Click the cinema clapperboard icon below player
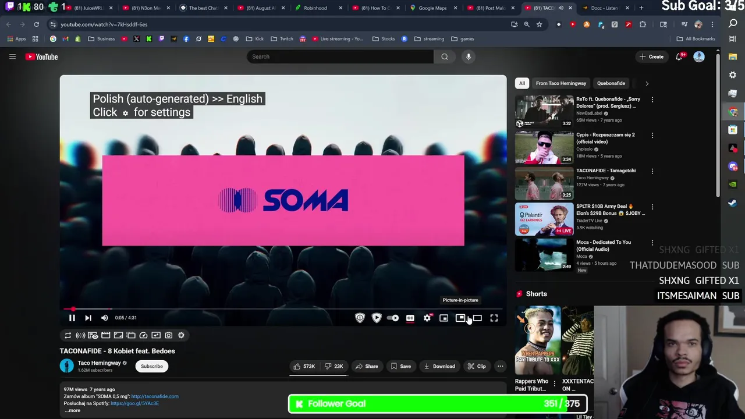Image resolution: width=745 pixels, height=419 pixels. click(106, 335)
